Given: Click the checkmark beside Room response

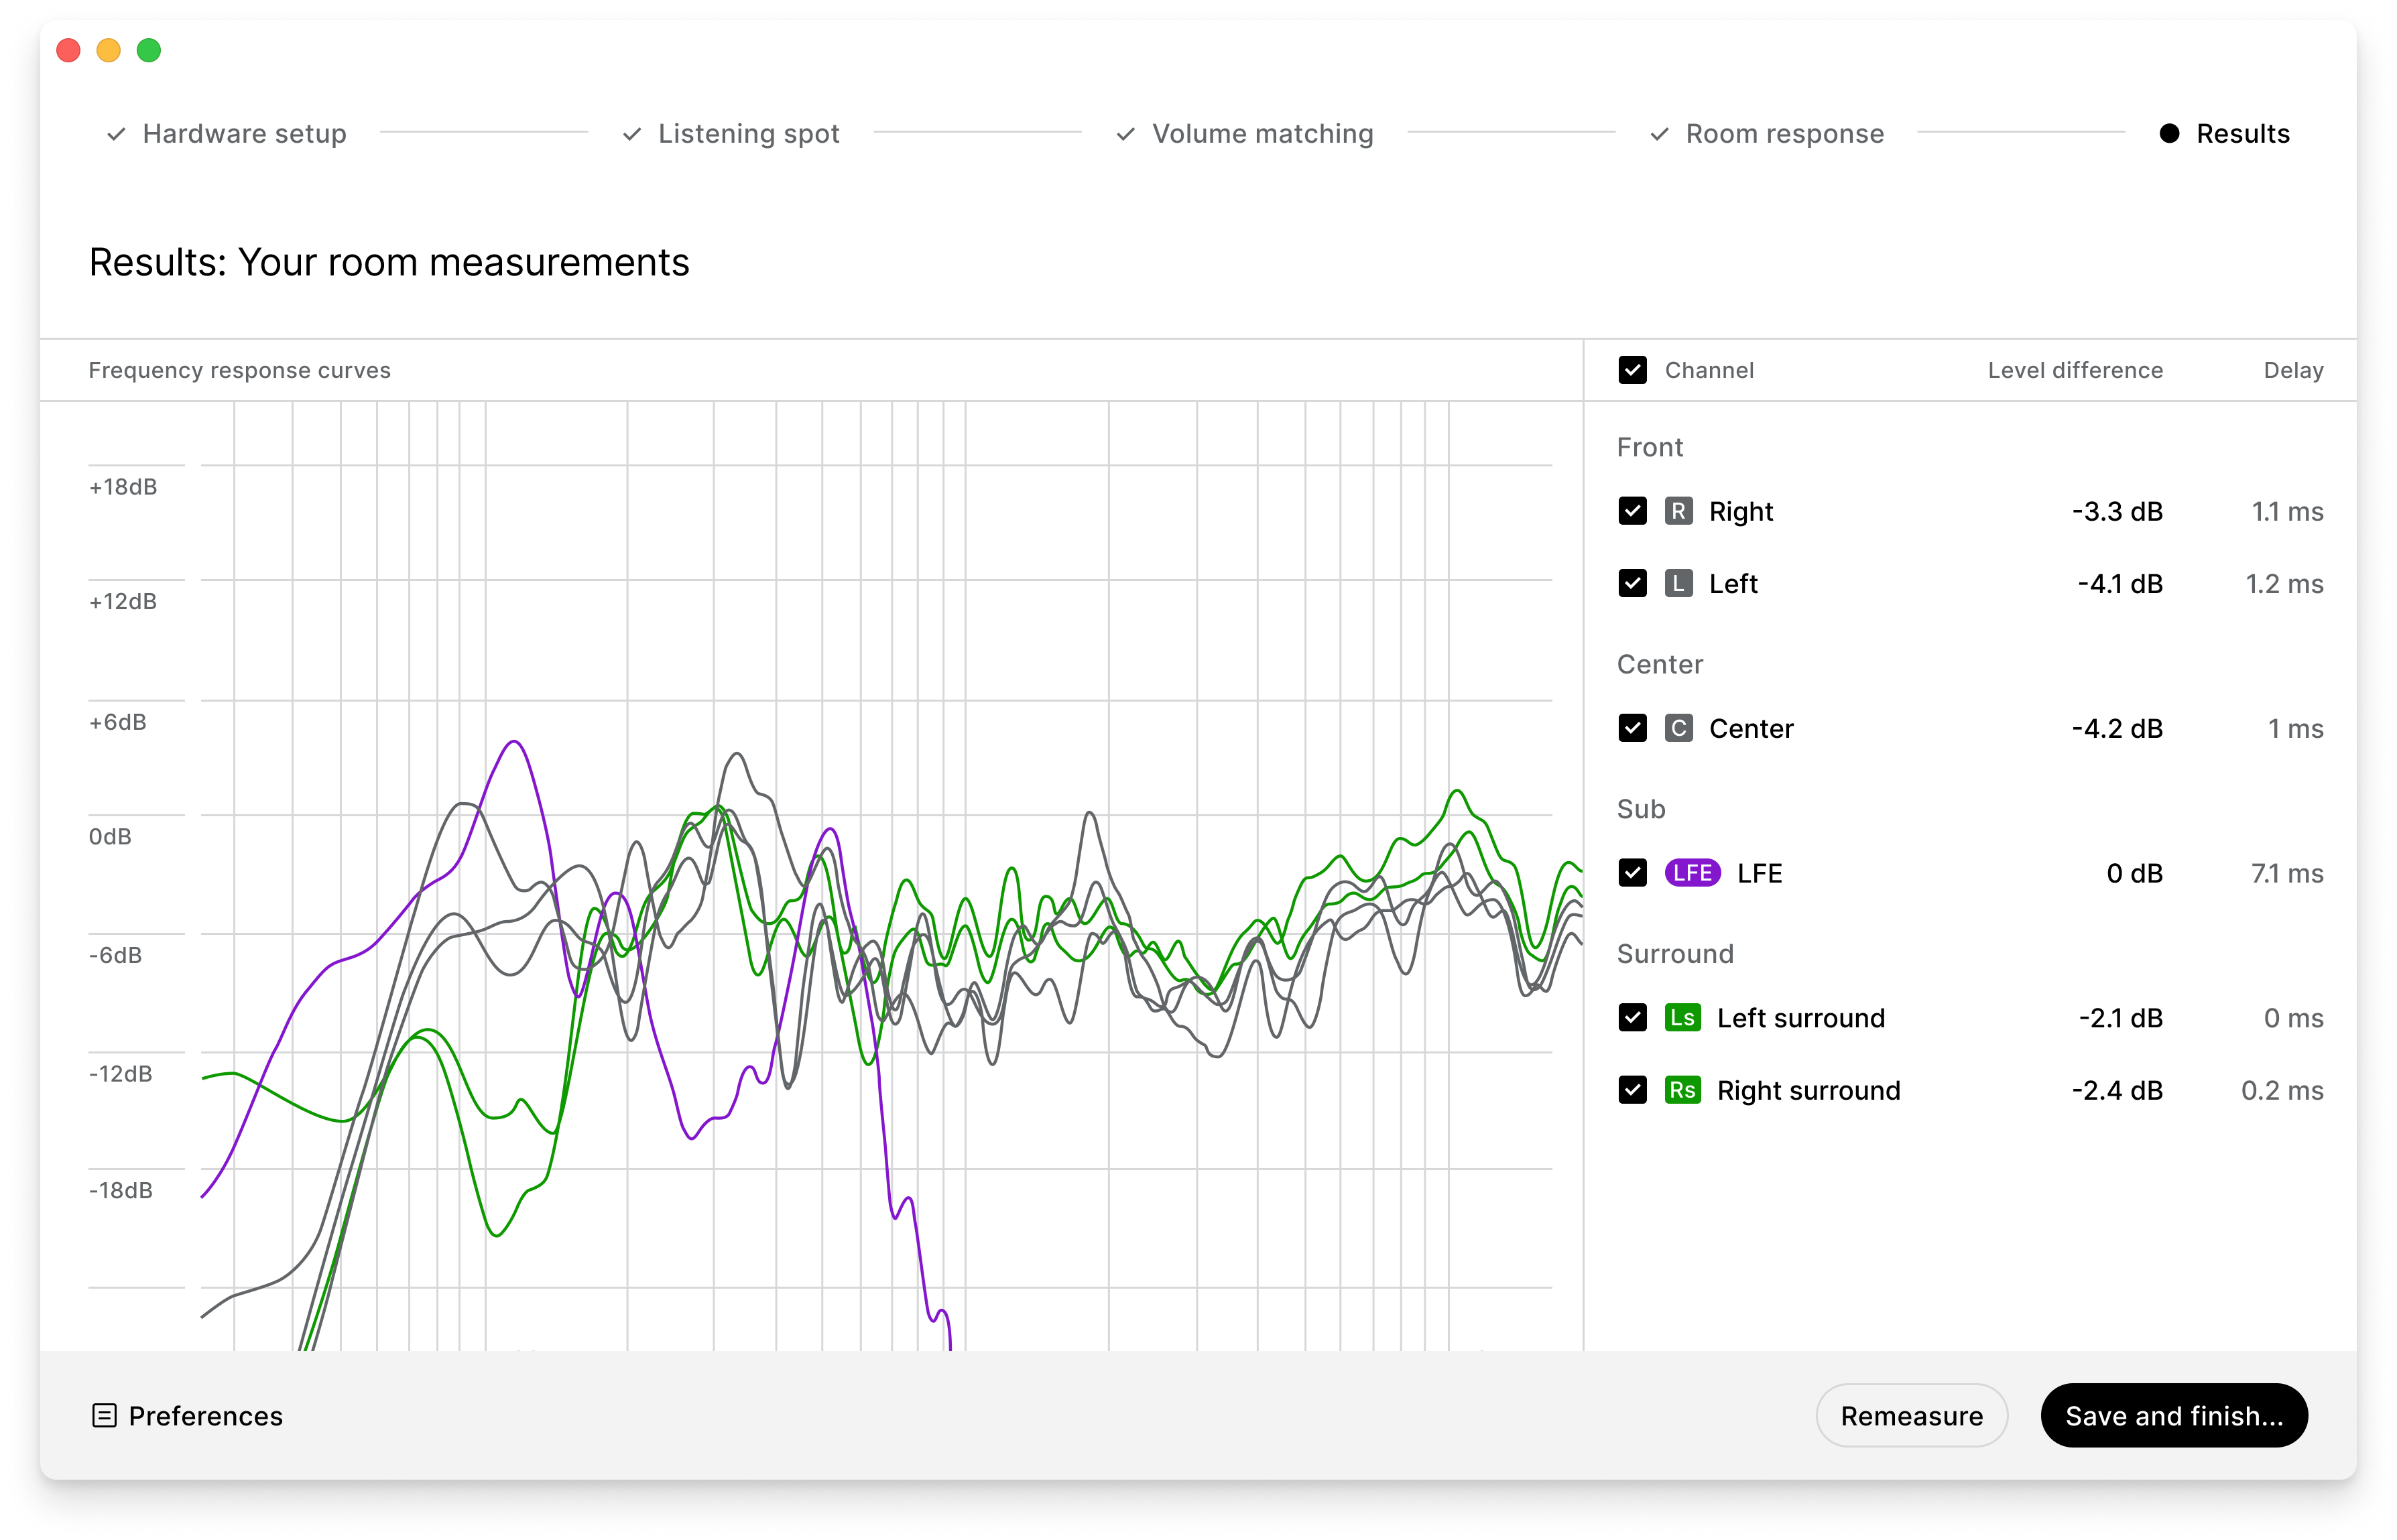Looking at the screenshot, I should 1660,133.
